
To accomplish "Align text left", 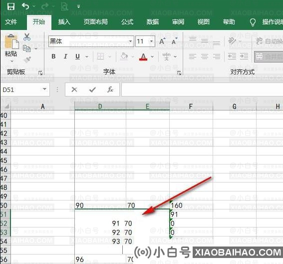I will [x=192, y=56].
